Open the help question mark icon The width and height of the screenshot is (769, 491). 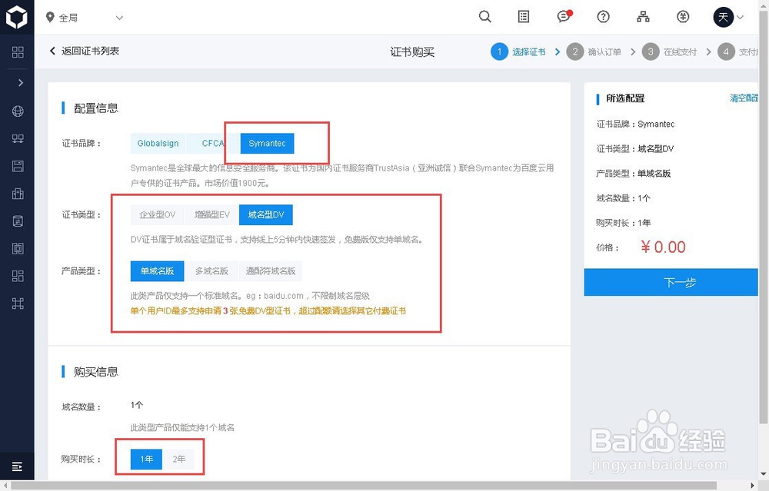[x=603, y=17]
